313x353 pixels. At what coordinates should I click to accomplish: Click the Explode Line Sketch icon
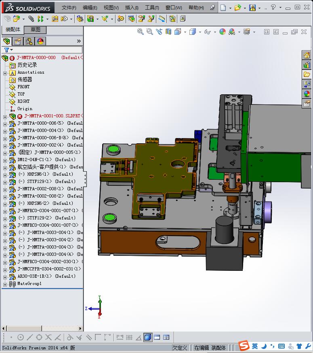point(151,19)
